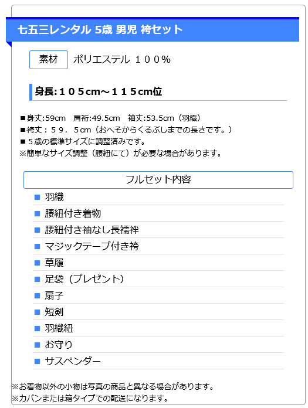Click the カバンまたは箱タイプでの配送 note
This screenshot has height=408, width=308.
(x=90, y=398)
